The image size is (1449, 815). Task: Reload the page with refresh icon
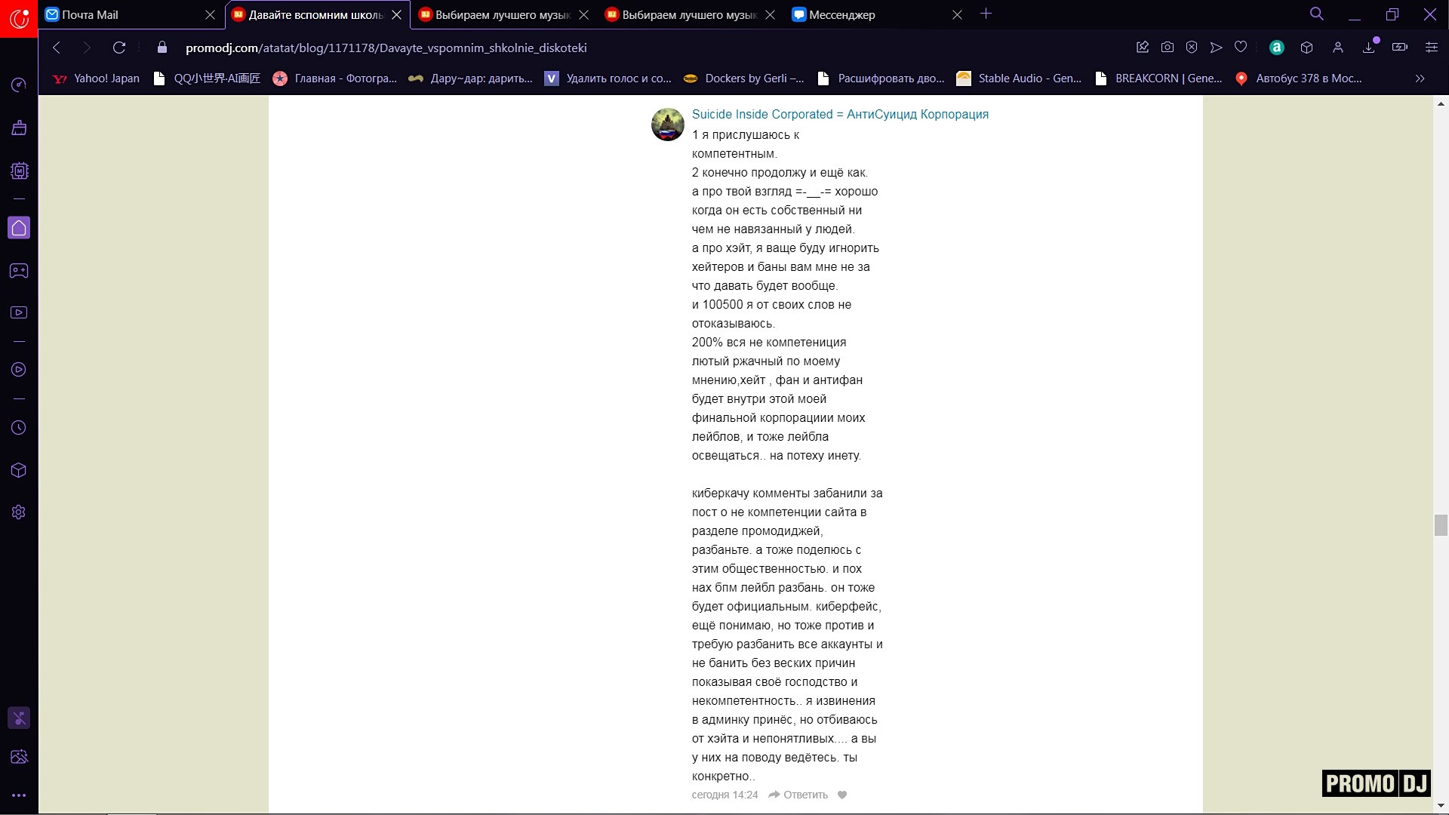pos(119,48)
